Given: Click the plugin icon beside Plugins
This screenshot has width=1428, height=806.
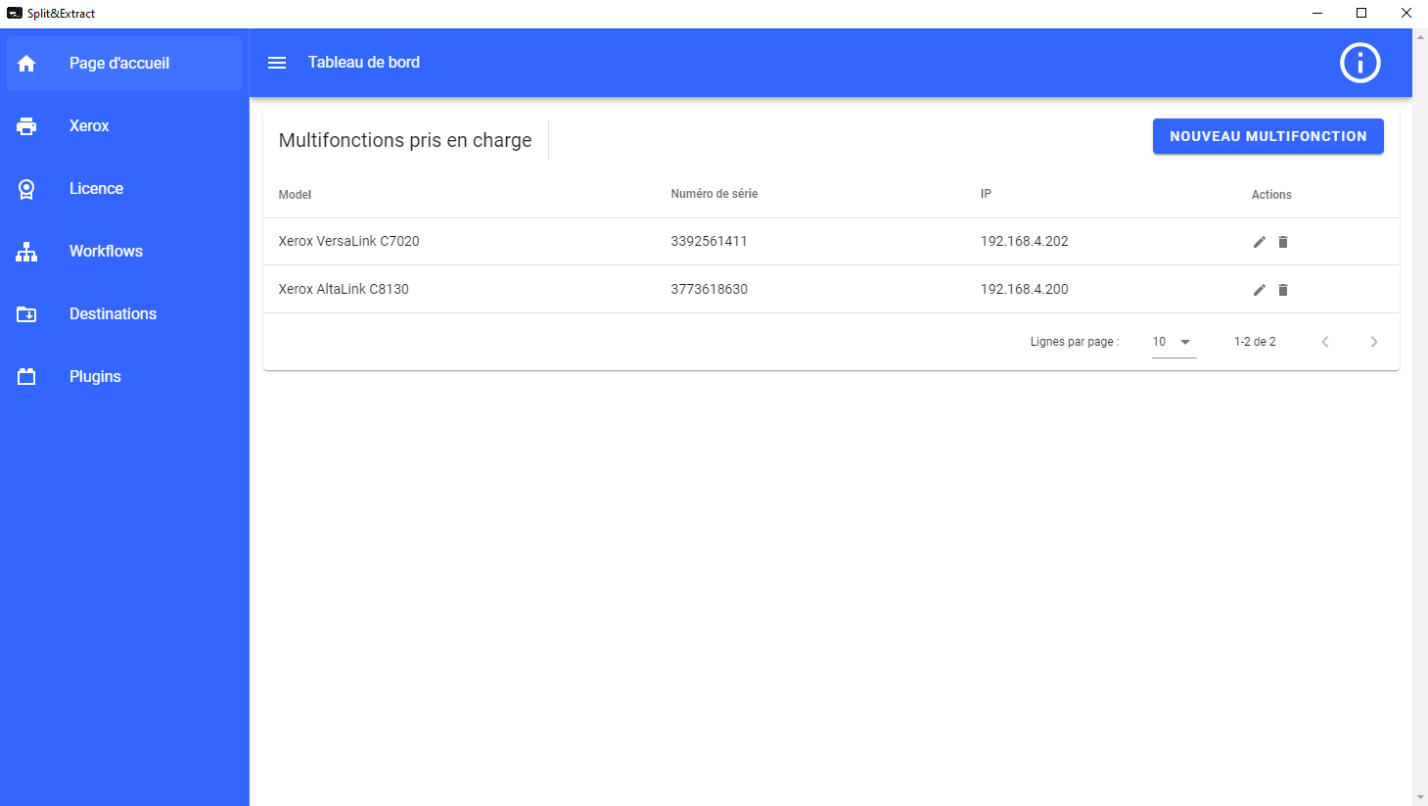Looking at the screenshot, I should (x=26, y=377).
